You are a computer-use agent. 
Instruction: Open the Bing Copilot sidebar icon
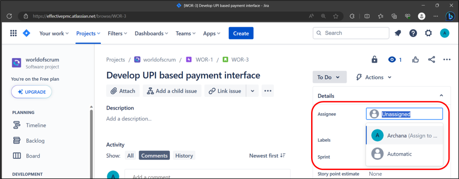click(450, 16)
